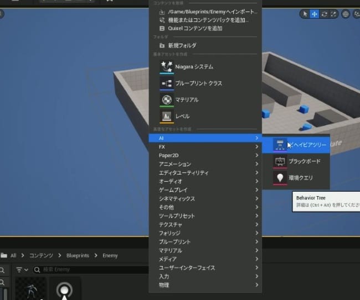Go to コンテンツ breadcrumb folder
The width and height of the screenshot is (360, 300).
(x=41, y=255)
